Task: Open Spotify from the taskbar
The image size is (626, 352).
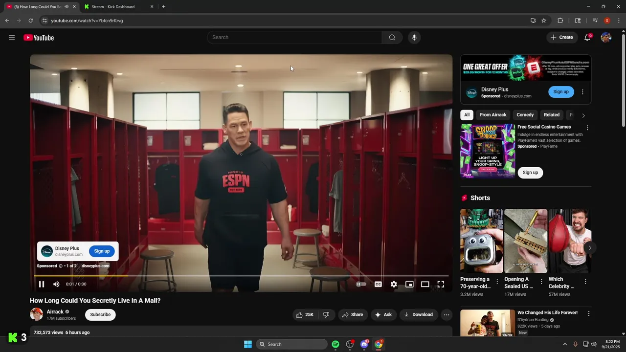Action: (x=335, y=344)
